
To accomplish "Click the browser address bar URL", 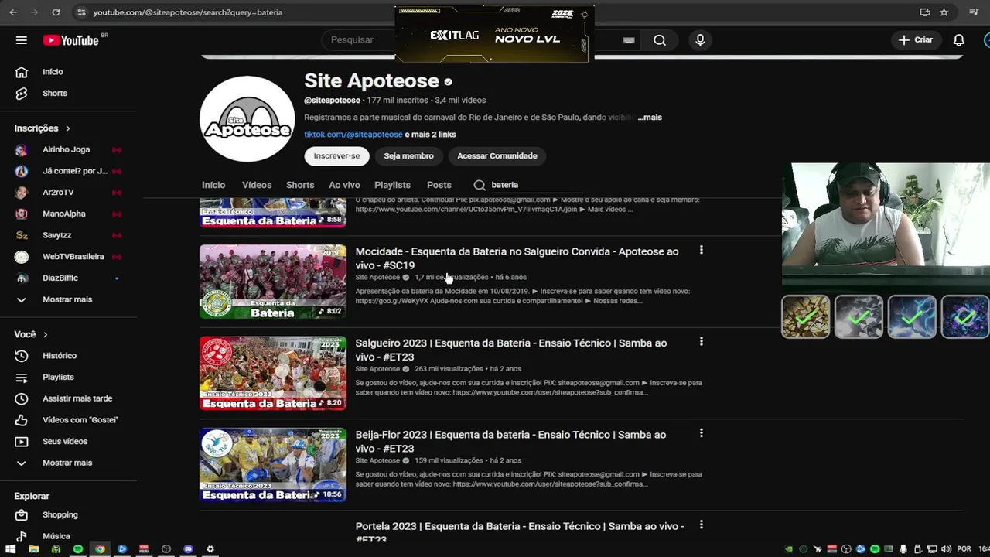I will click(x=188, y=12).
